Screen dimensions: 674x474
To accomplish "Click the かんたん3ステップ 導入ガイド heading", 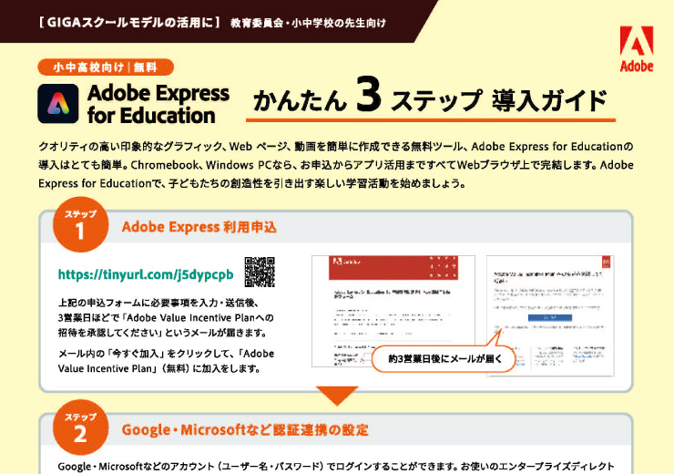I will (x=430, y=98).
